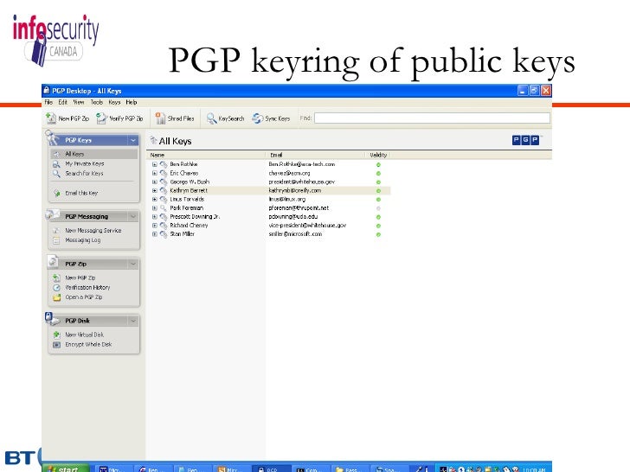Select the key icon beside Linus Torvalds
This screenshot has width=630, height=472.
(163, 199)
